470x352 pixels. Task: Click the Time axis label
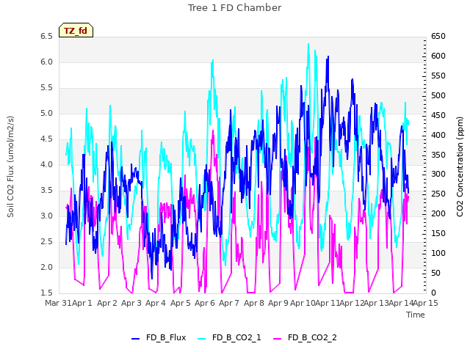pyautogui.click(x=416, y=315)
